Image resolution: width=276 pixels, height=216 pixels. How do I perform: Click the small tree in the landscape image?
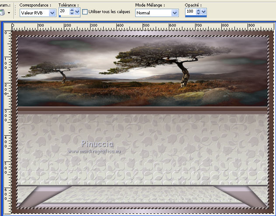pyautogui.click(x=53, y=72)
